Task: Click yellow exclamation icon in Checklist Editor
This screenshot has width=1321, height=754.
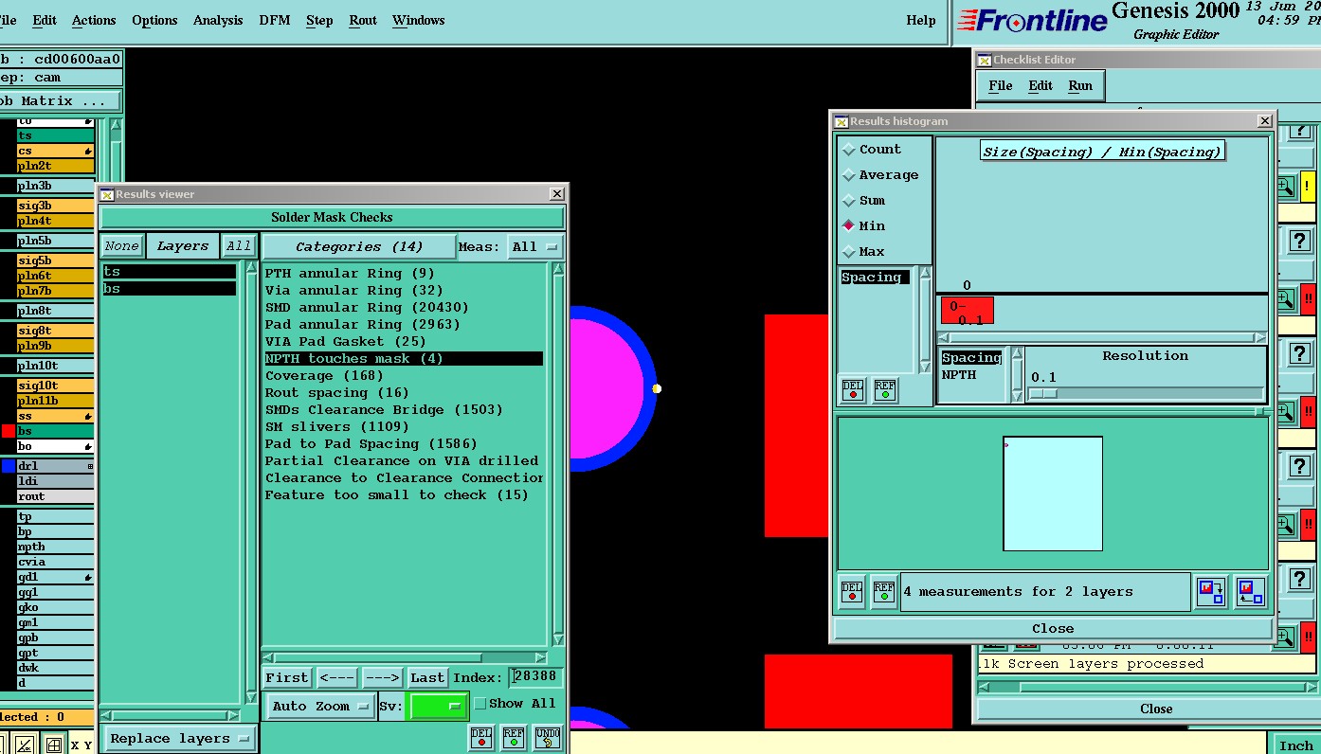Action: (1308, 186)
